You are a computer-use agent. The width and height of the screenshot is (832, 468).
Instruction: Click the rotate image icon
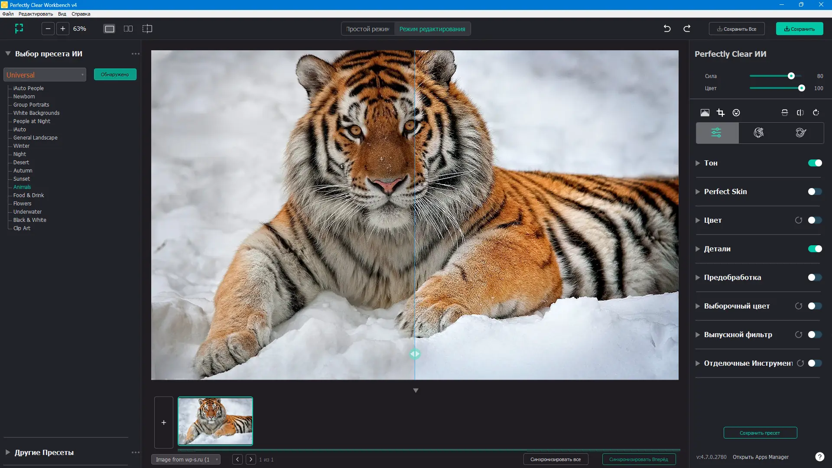coord(816,113)
